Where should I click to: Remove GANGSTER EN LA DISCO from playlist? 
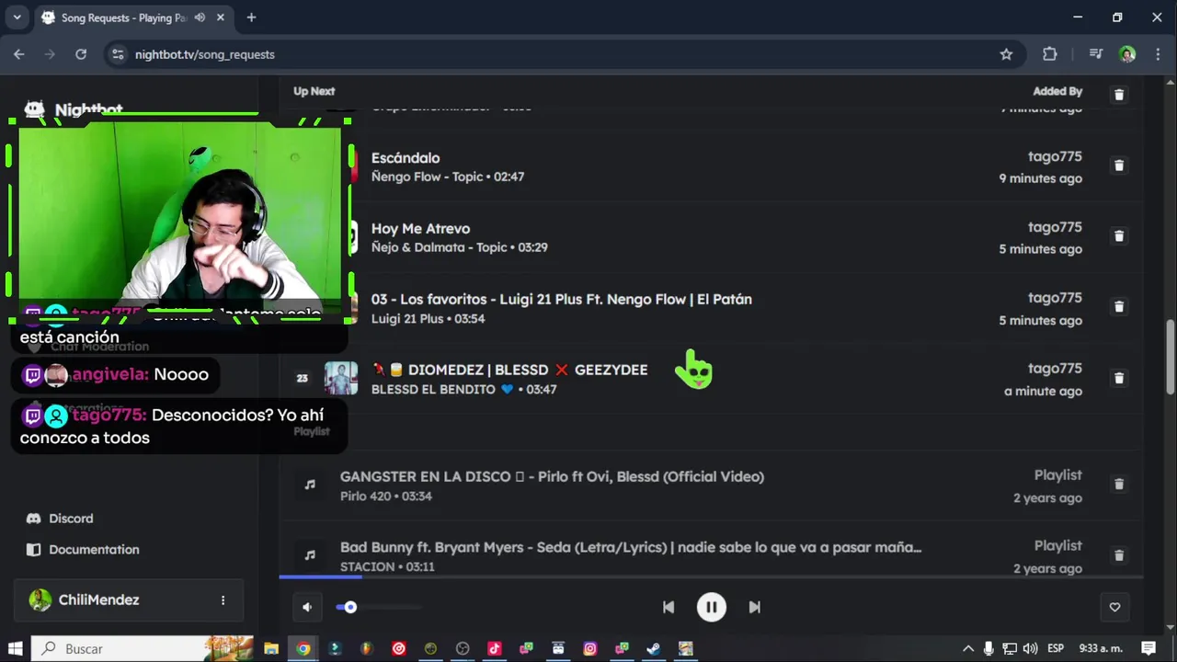click(x=1118, y=485)
